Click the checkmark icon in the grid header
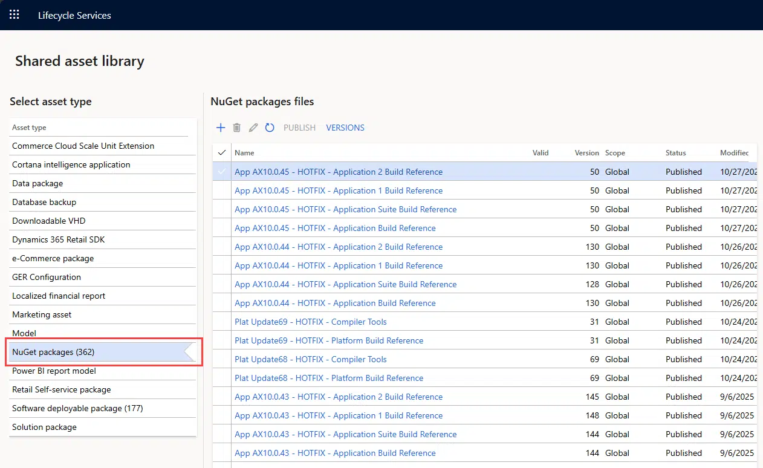The height and width of the screenshot is (468, 763). coord(222,152)
